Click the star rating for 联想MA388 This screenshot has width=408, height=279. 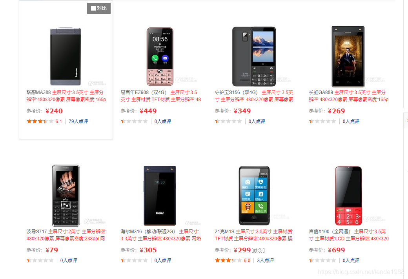click(40, 121)
